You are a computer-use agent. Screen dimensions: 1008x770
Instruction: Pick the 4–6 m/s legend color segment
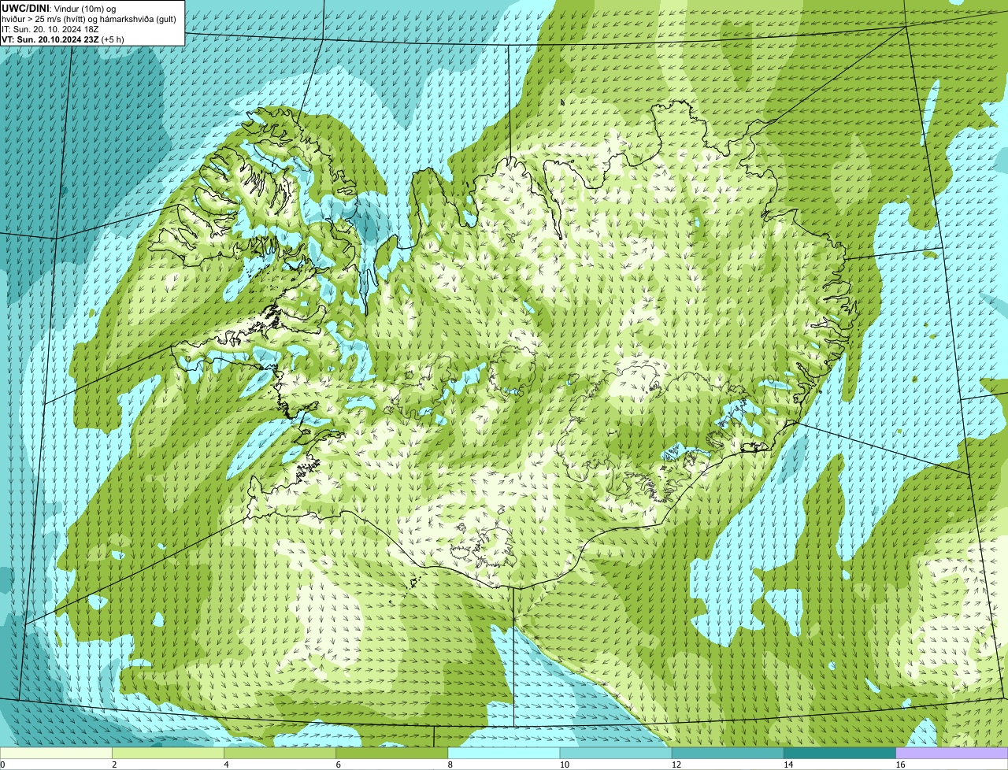pyautogui.click(x=281, y=753)
